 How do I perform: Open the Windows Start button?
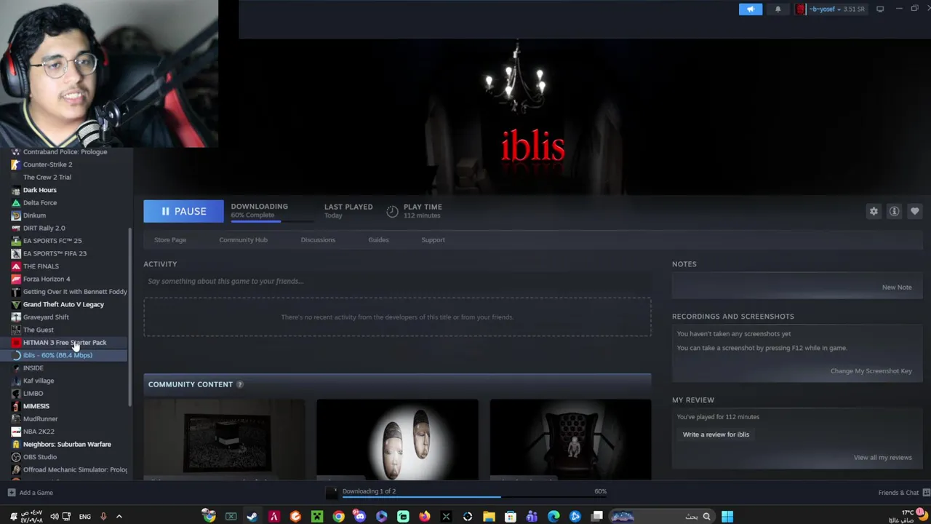pos(727,517)
